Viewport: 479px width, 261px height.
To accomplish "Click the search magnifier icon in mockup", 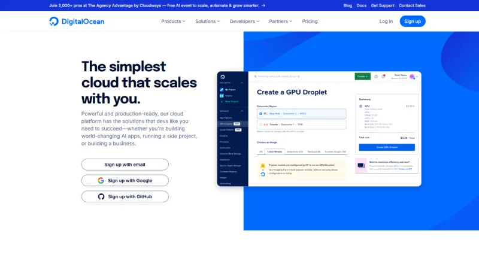I will 256,77.
